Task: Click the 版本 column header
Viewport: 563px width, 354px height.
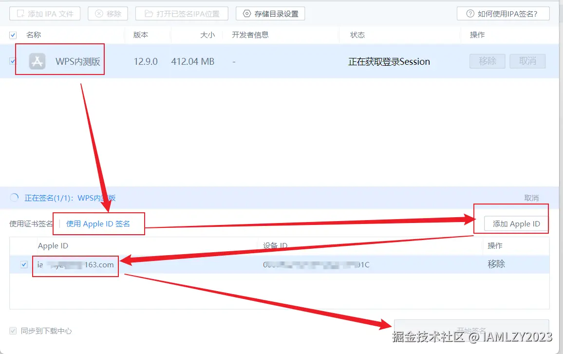Action: (141, 35)
